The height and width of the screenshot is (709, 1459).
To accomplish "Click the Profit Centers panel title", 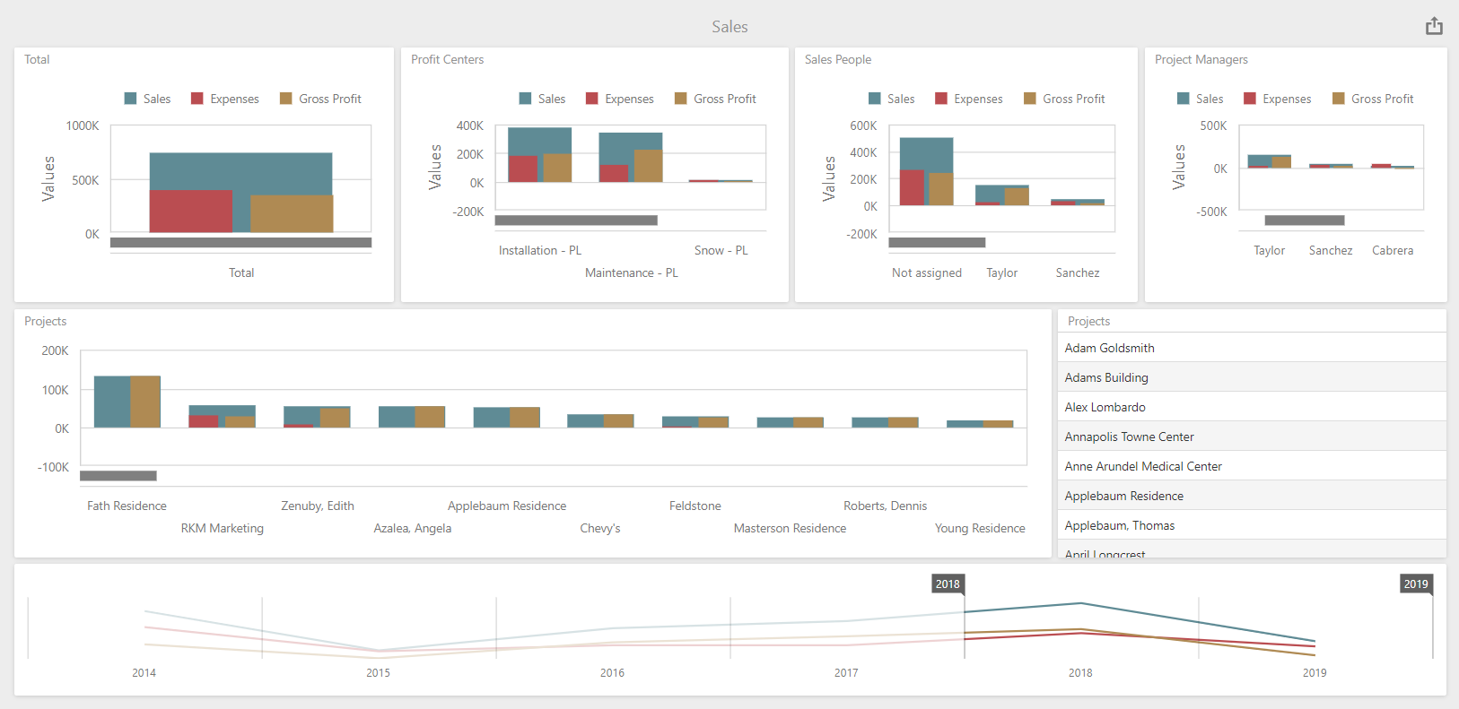I will click(447, 59).
